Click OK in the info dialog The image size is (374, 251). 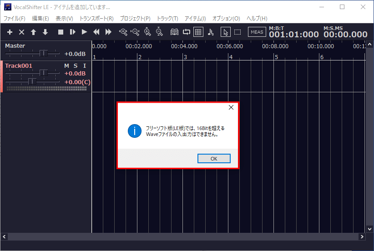pos(214,159)
